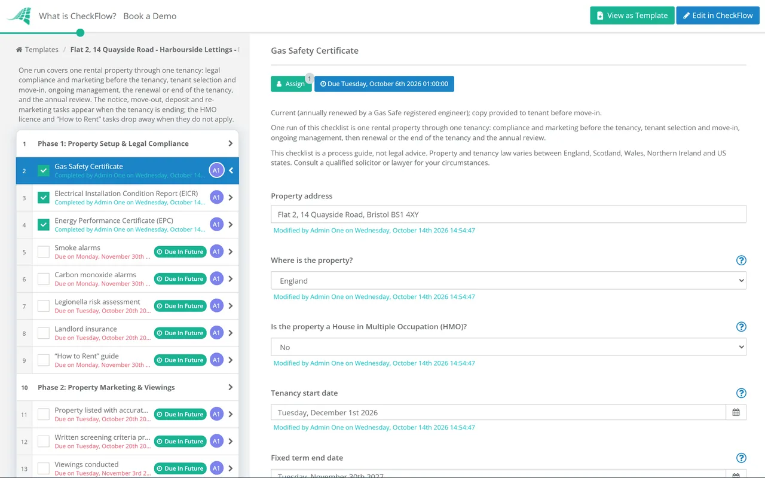This screenshot has height=478, width=765.
Task: Click the home icon in the Templates breadcrumb
Action: 19,50
